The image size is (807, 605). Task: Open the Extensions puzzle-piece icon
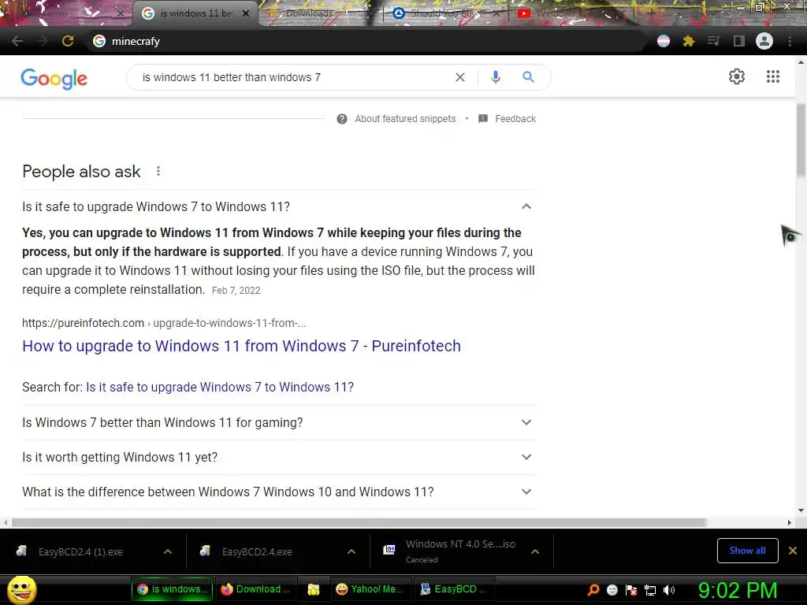pyautogui.click(x=688, y=41)
